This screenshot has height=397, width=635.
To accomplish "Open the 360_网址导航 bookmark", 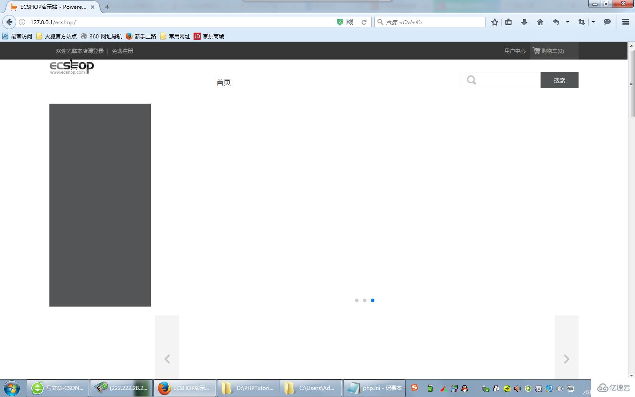I will tap(101, 36).
